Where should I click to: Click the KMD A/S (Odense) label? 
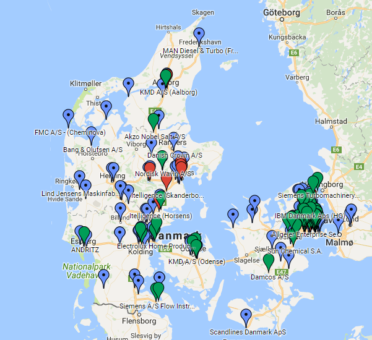(x=197, y=261)
